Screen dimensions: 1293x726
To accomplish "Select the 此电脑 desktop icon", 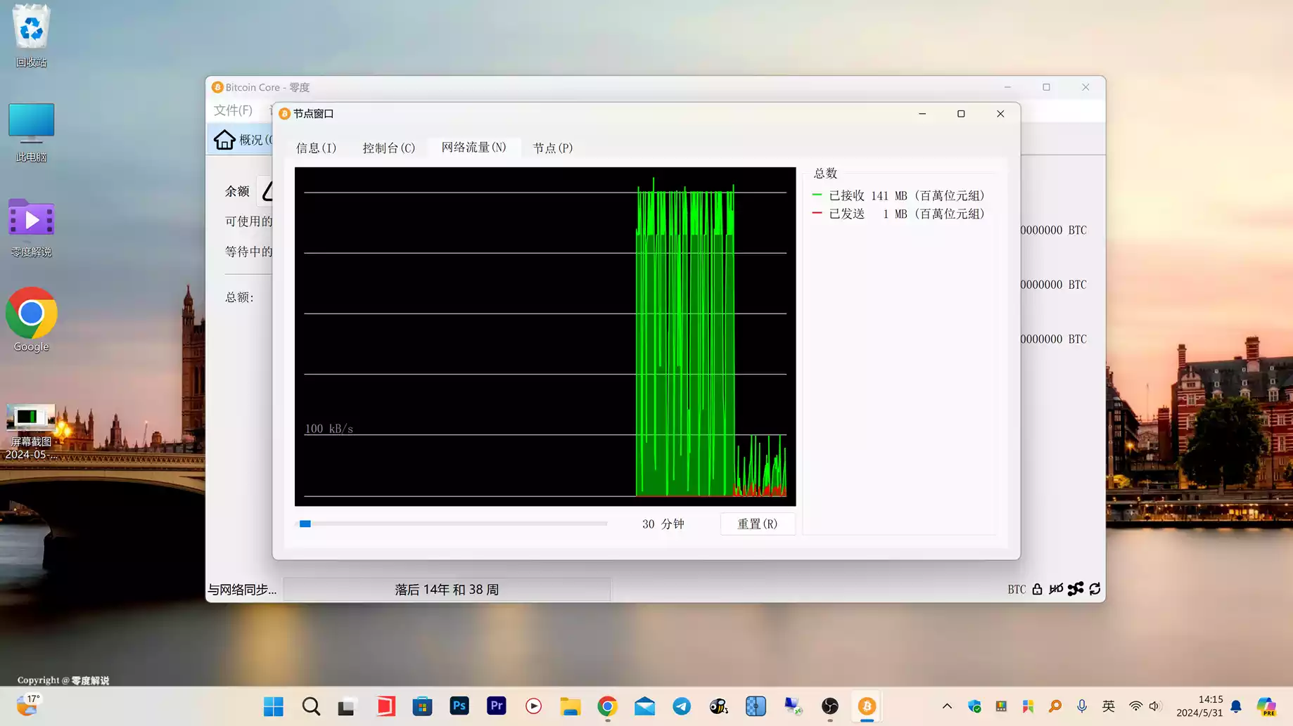I will click(31, 132).
